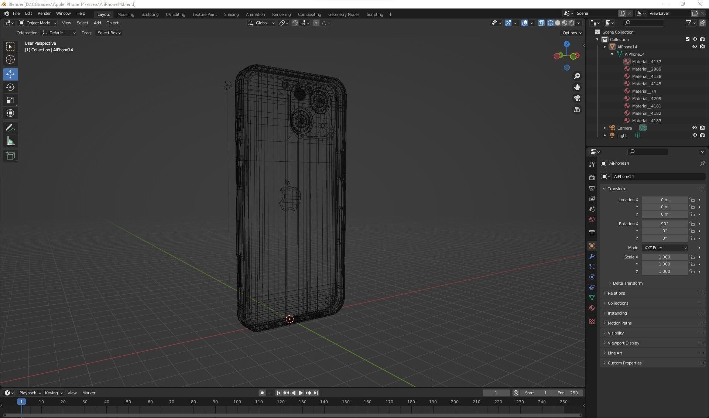The width and height of the screenshot is (709, 418).
Task: Open the Add menu in viewport header
Action: 97,23
